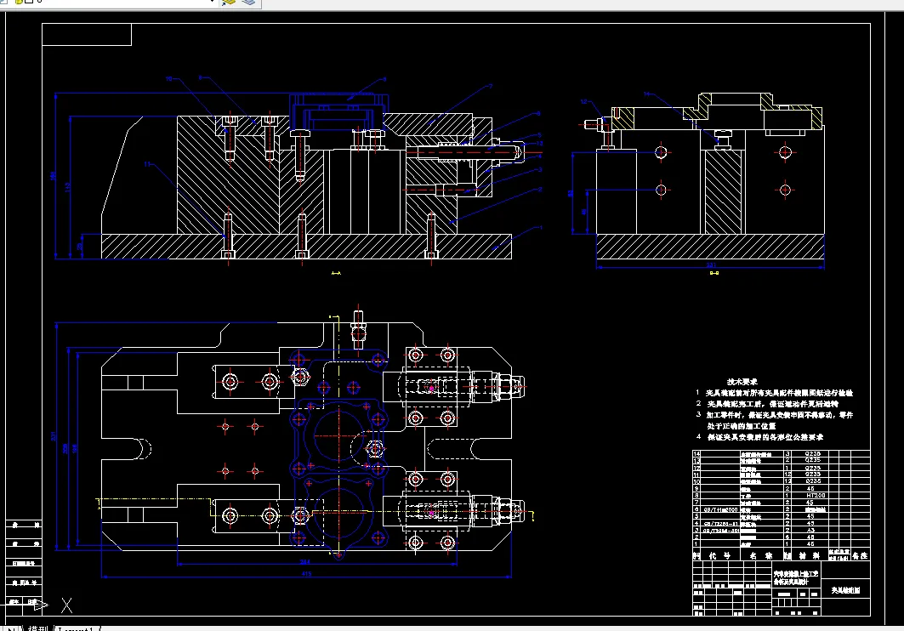Click the tab navigation arrow beside 模型
The height and width of the screenshot is (631, 904).
[13, 628]
